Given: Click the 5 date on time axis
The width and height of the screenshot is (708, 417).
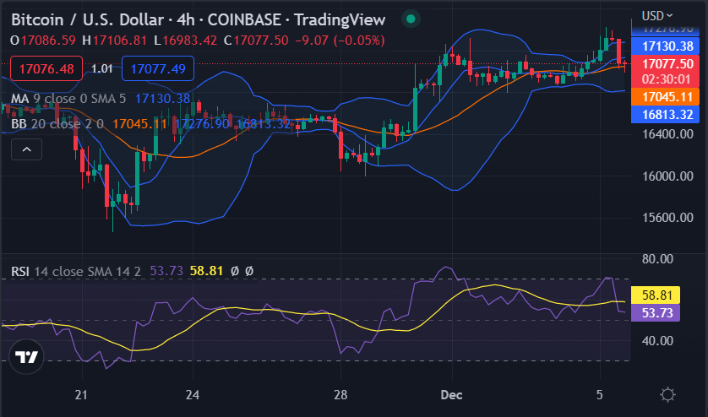Looking at the screenshot, I should click(x=600, y=395).
